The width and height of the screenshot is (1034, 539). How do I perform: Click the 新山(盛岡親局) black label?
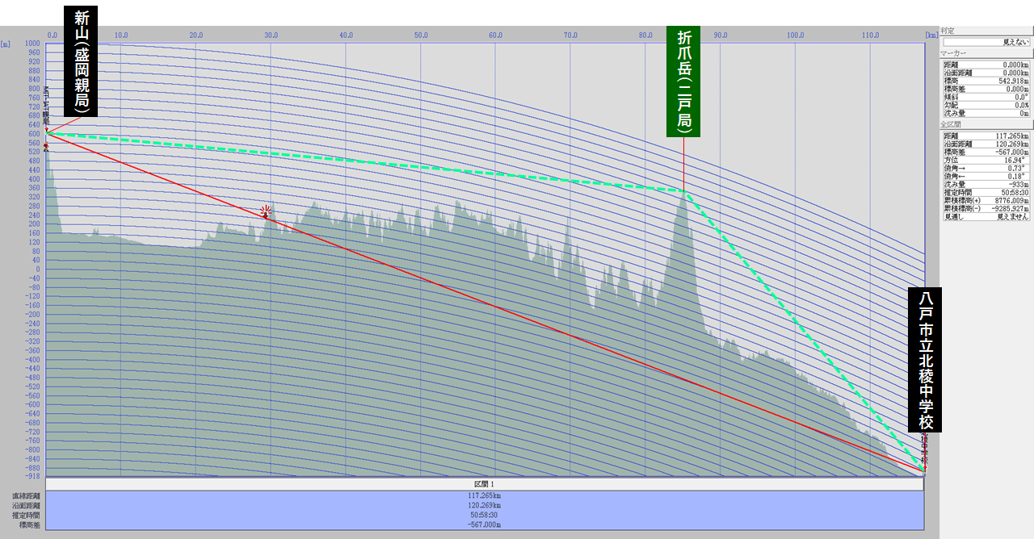pos(81,60)
